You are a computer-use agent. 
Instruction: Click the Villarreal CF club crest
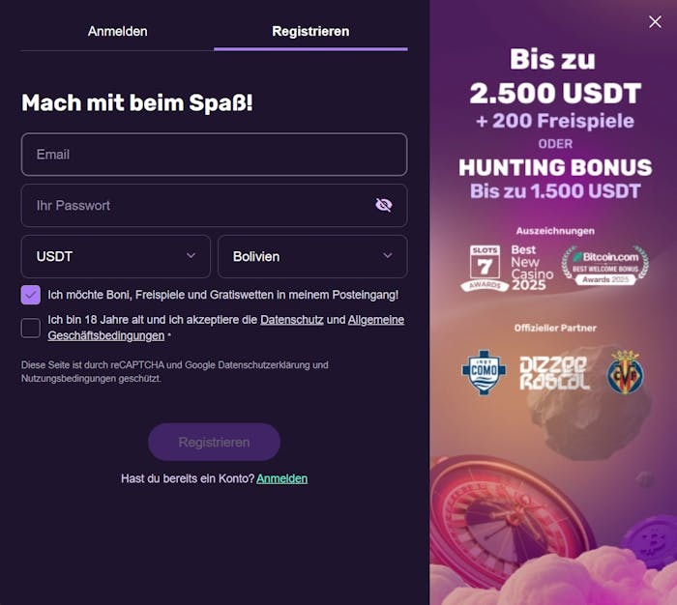(625, 373)
